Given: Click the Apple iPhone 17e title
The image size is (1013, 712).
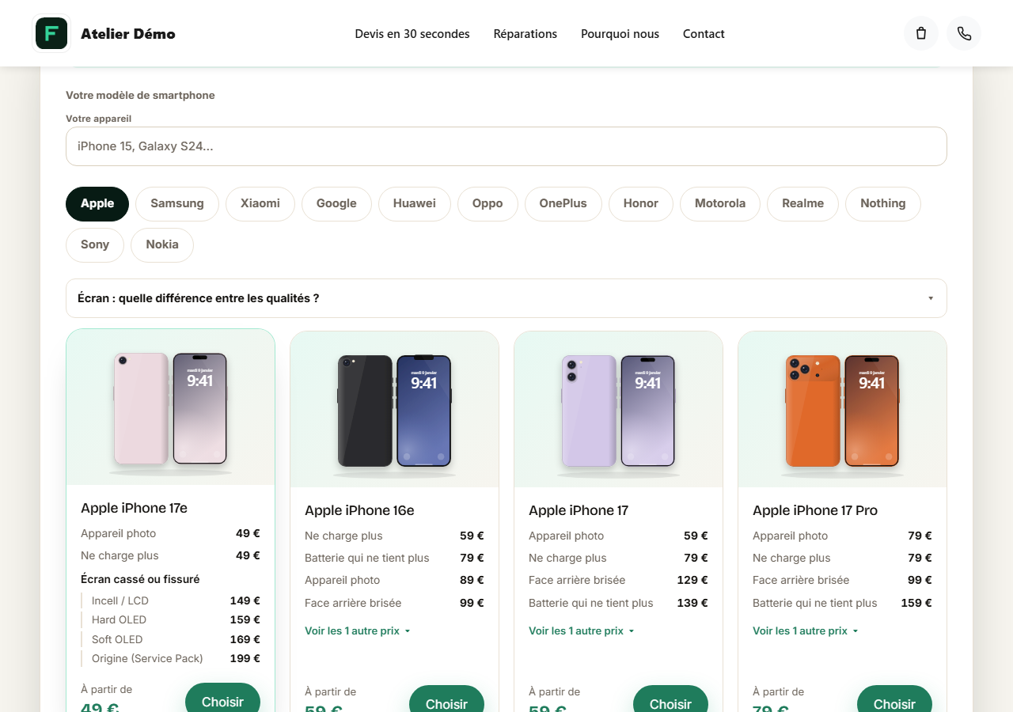Looking at the screenshot, I should (x=134, y=508).
